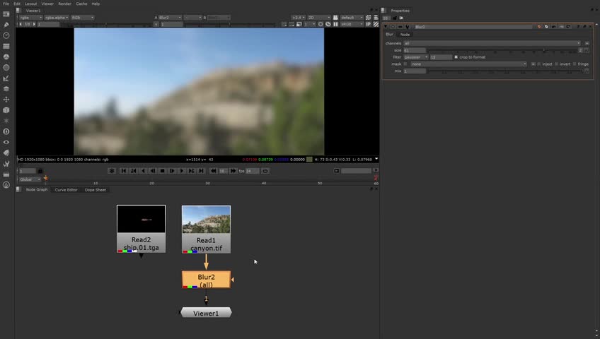Enable the invert checkbox
600x339 pixels.
556,64
